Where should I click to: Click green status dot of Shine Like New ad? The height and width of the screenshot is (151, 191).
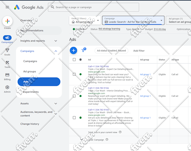80,118
